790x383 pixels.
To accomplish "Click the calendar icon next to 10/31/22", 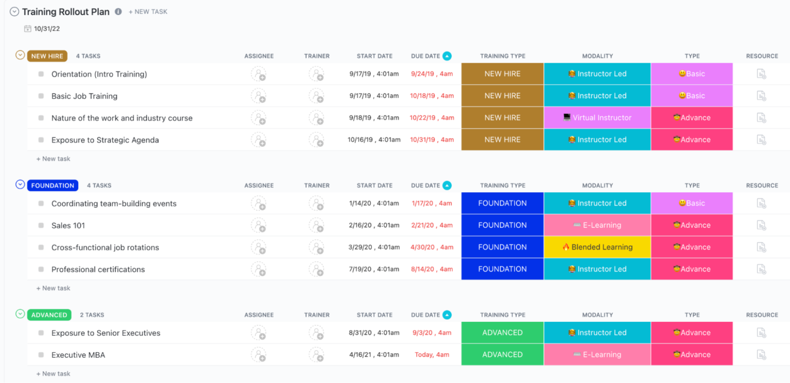I will pyautogui.click(x=27, y=29).
